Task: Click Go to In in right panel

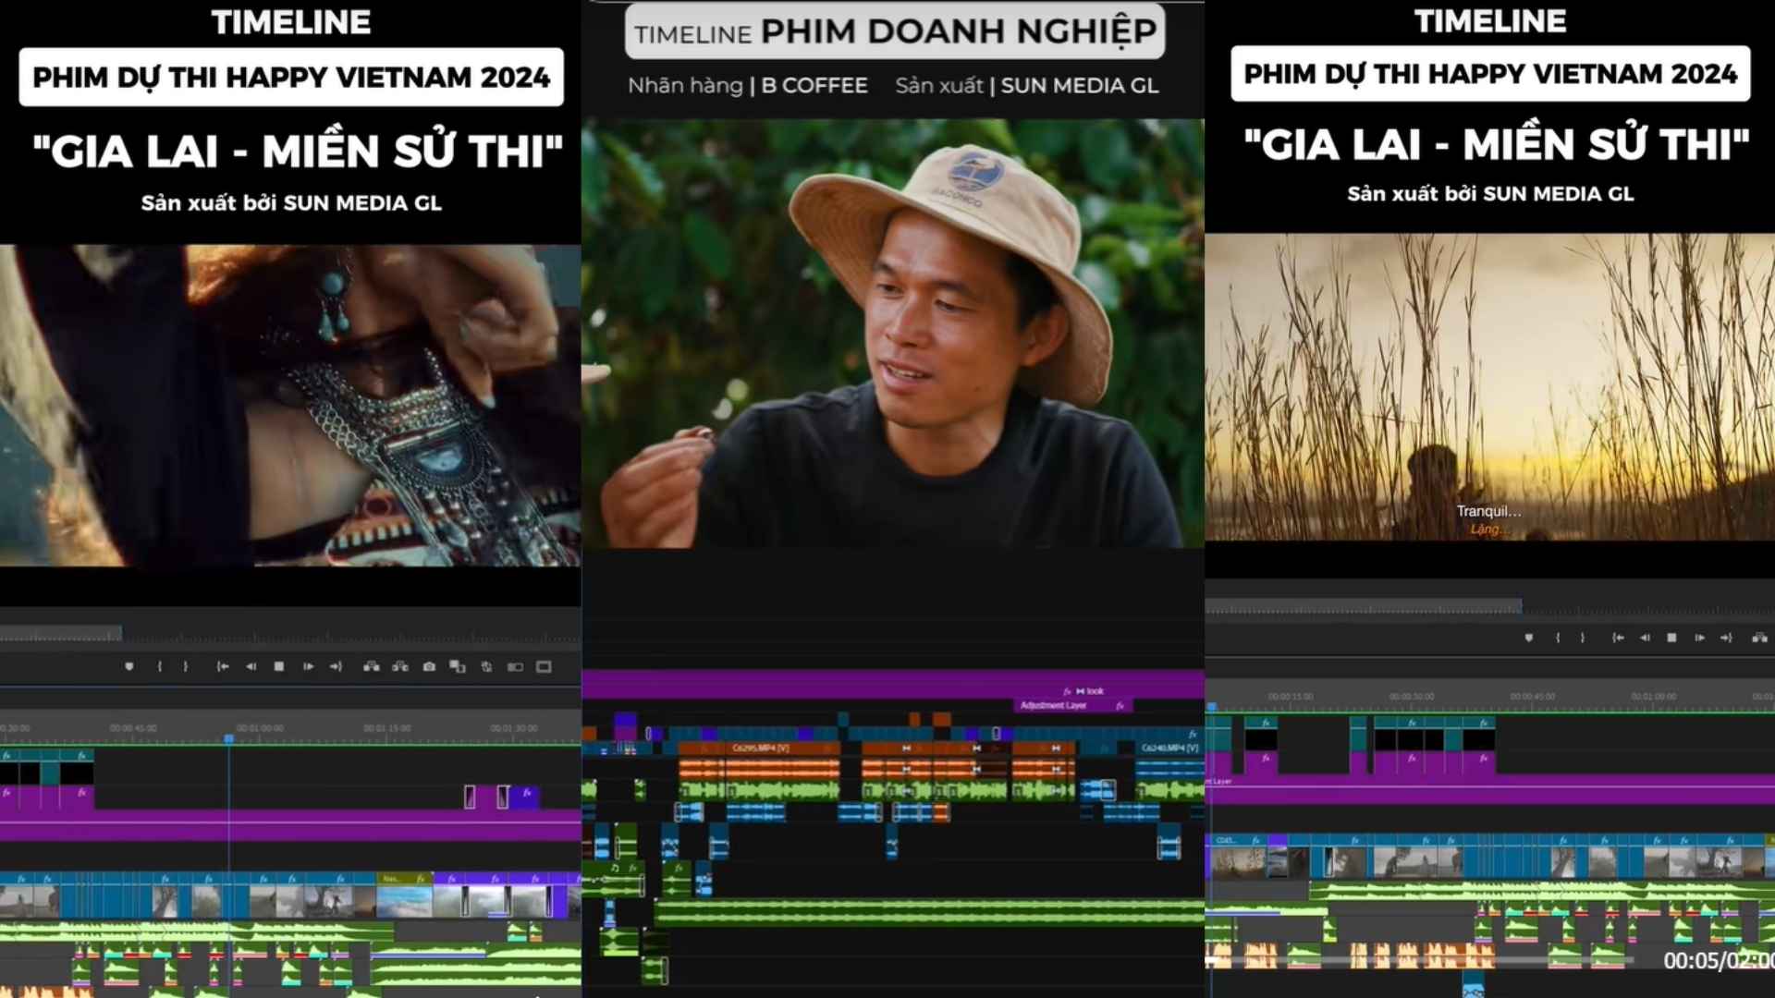Action: (1618, 638)
